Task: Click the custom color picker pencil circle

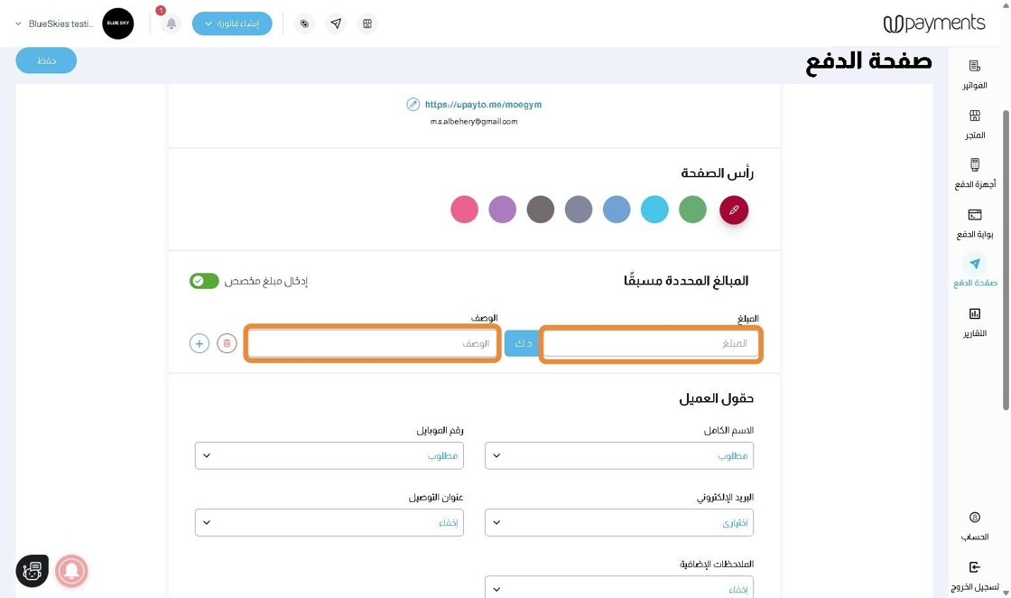Action: click(734, 210)
